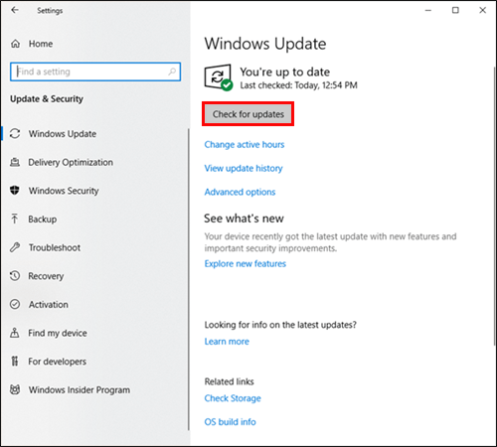The width and height of the screenshot is (497, 447).
Task: Close the Settings window
Action: tap(483, 10)
